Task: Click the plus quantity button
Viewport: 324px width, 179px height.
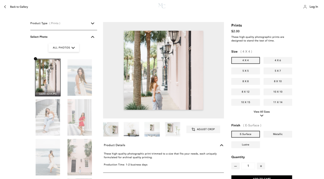Action: point(261,166)
